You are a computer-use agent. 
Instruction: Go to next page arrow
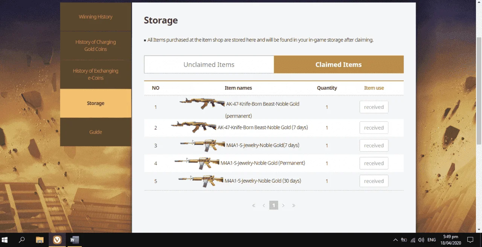pos(284,206)
